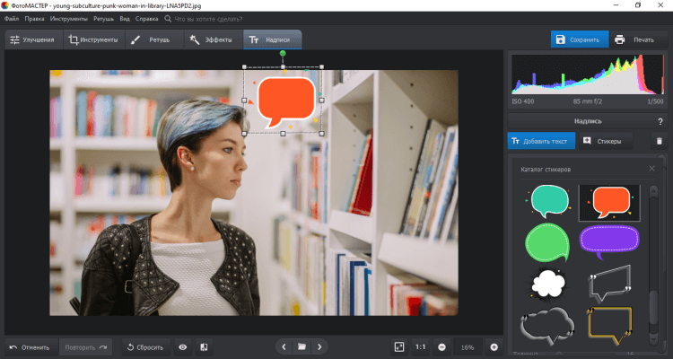Zoom in with the plus button
The height and width of the screenshot is (359, 673).
(x=494, y=346)
